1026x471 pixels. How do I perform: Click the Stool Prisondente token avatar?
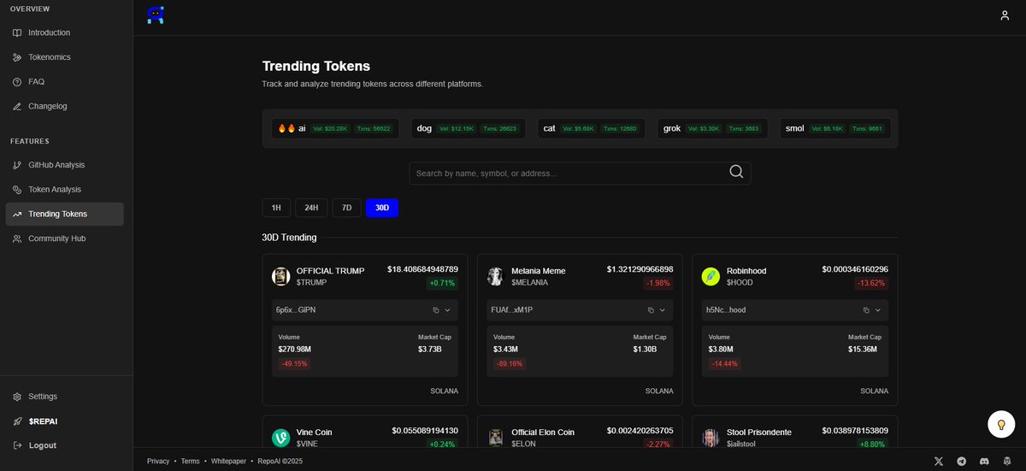pyautogui.click(x=711, y=438)
